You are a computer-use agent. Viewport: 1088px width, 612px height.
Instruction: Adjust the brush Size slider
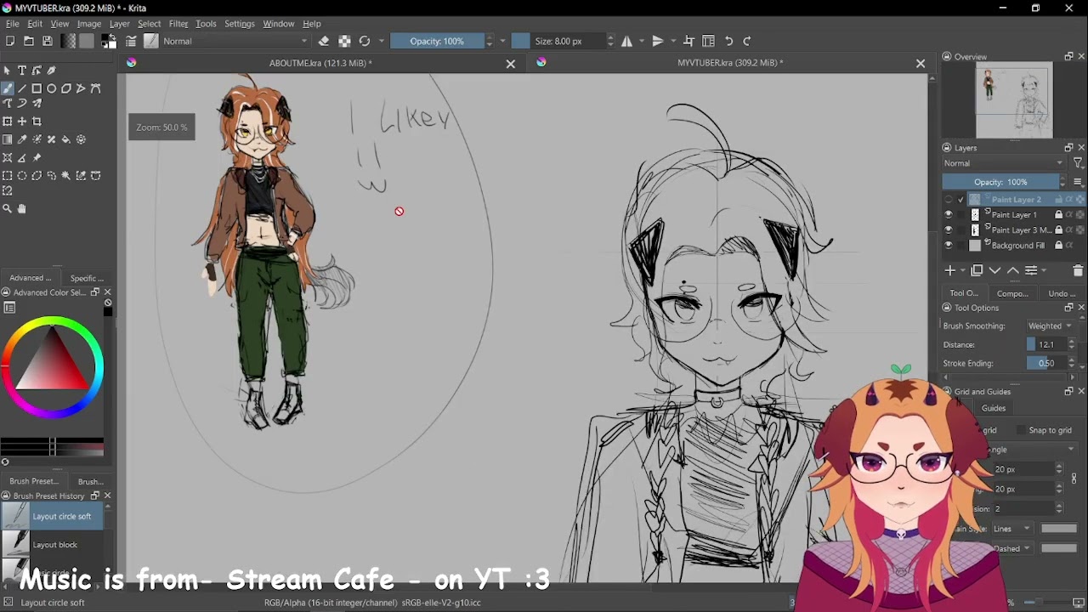tap(558, 41)
